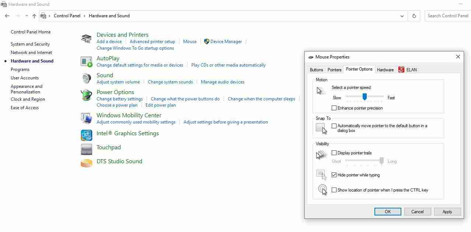
Task: Enable Enhance pointer precision
Action: (334, 108)
